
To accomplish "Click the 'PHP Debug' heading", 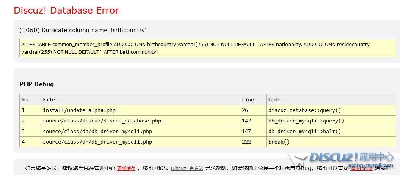I will point(36,84).
